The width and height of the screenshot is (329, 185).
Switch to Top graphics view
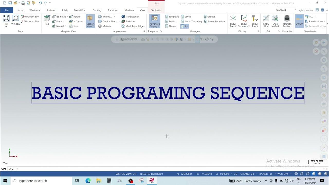47,20
